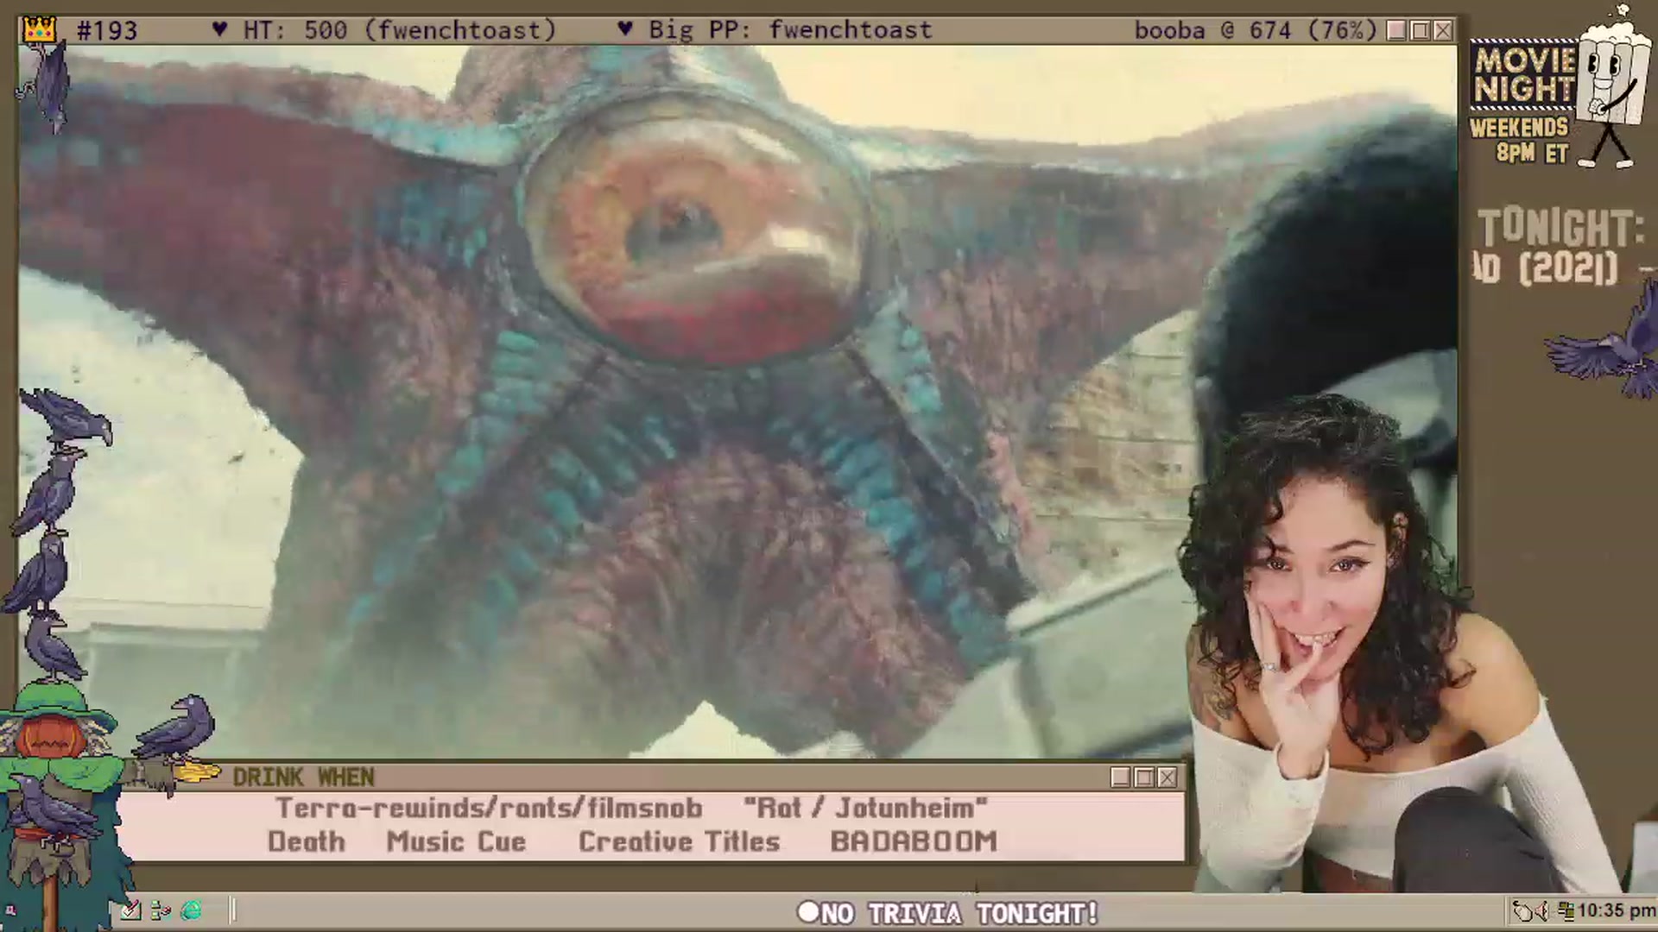This screenshot has height=932, width=1658.
Task: Select the Creative Titles drinking rule
Action: pos(679,841)
